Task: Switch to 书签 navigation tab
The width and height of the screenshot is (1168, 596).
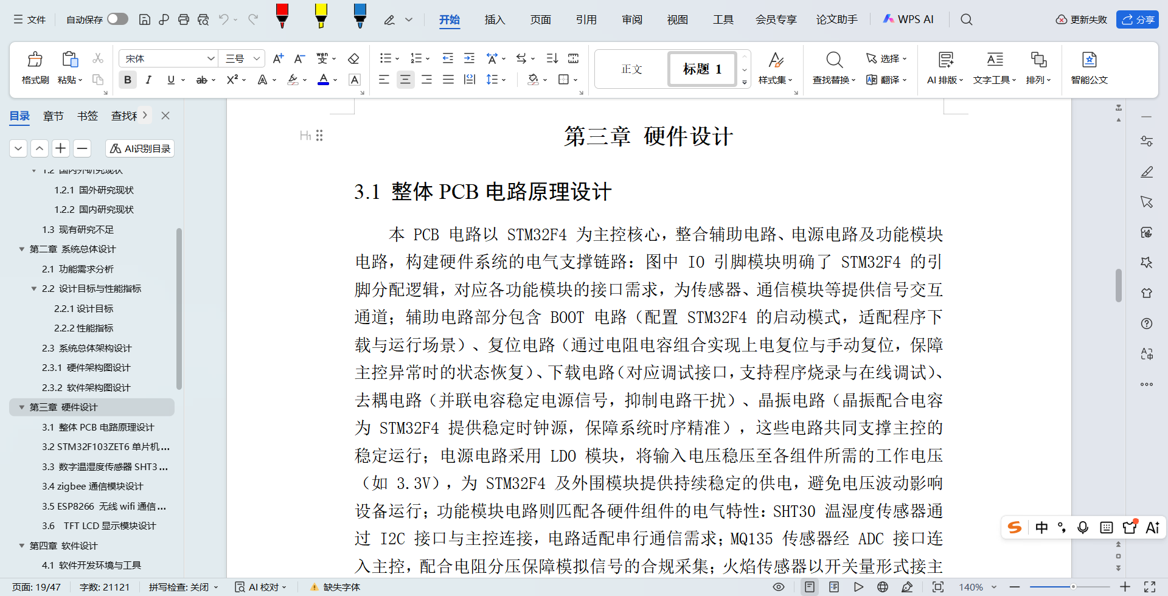Action: click(x=88, y=116)
